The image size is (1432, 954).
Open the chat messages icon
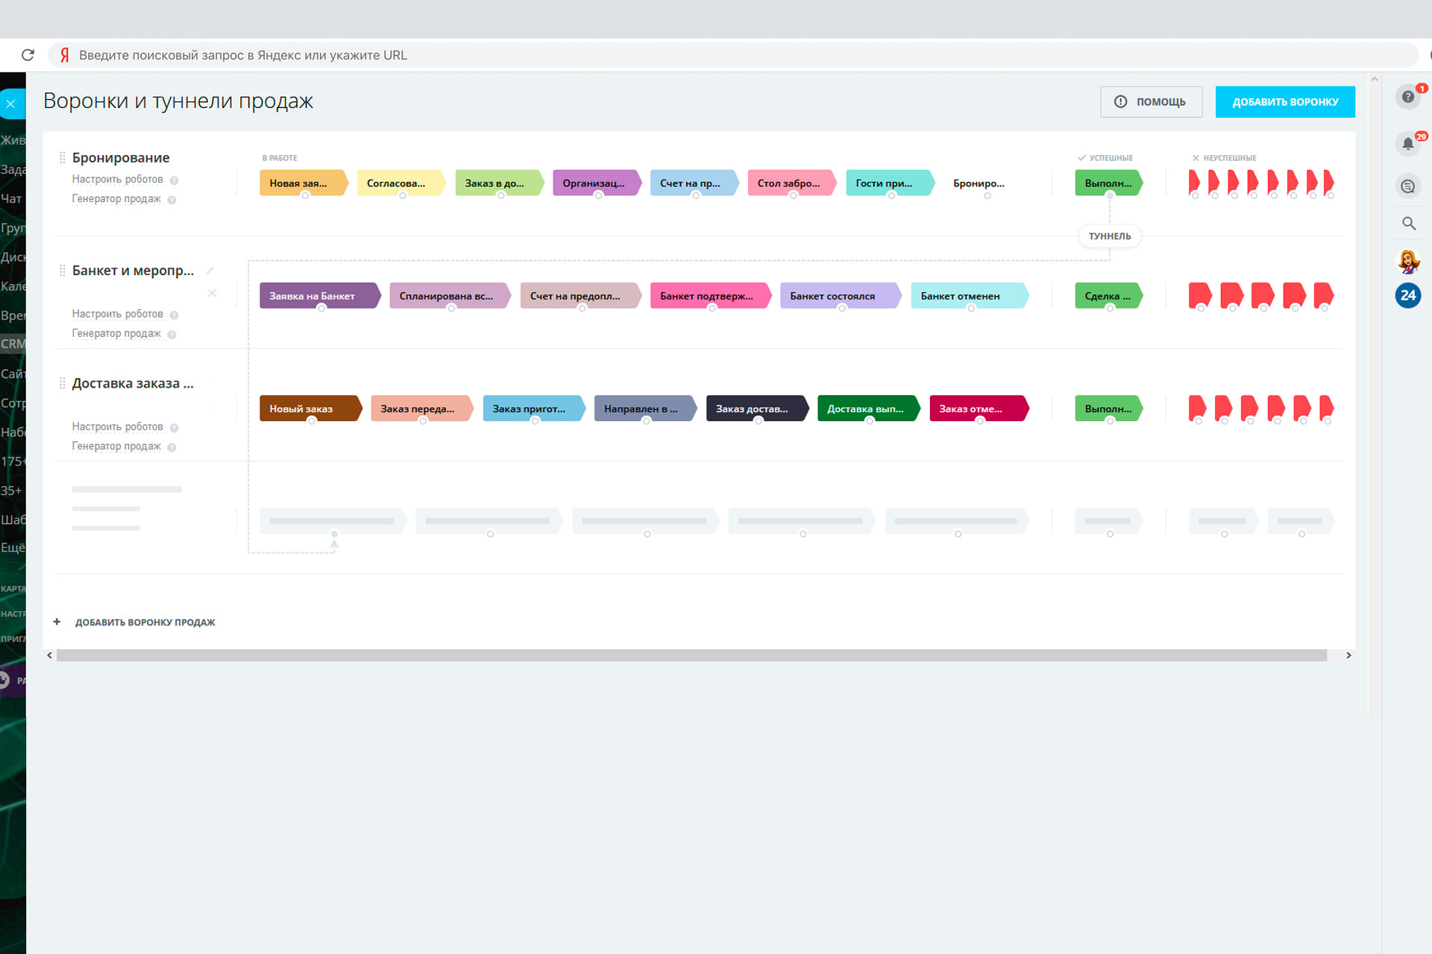pos(1407,186)
